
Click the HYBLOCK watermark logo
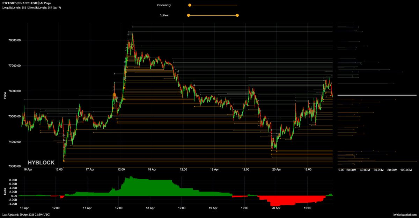pos(41,162)
